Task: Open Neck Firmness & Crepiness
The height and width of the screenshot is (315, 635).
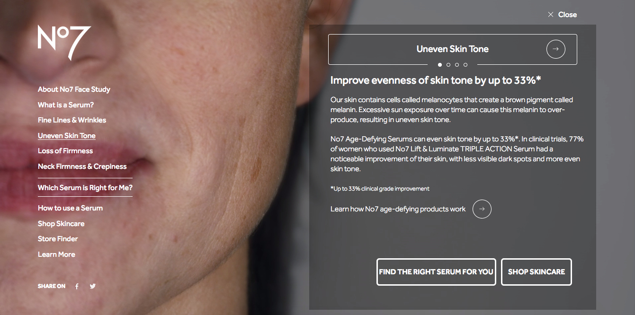Action: coord(82,166)
